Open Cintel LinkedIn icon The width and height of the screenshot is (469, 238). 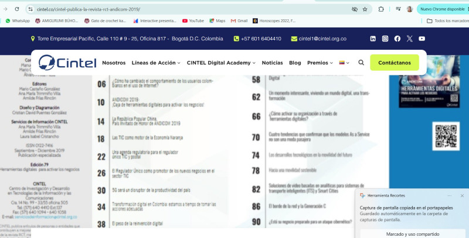point(373,39)
